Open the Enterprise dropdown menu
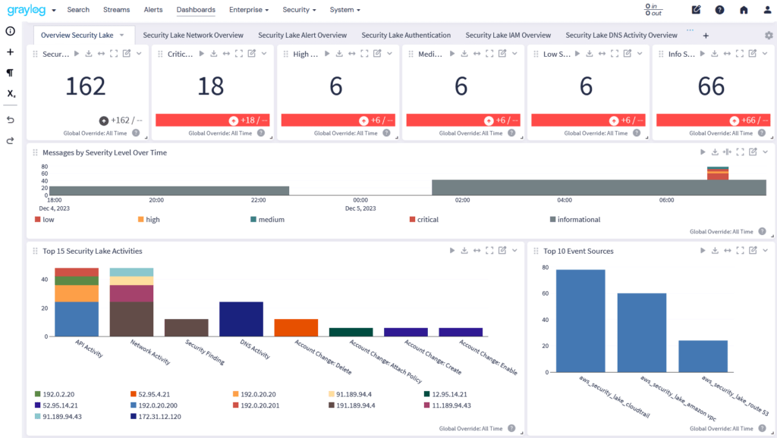This screenshot has width=777, height=438. [x=249, y=10]
